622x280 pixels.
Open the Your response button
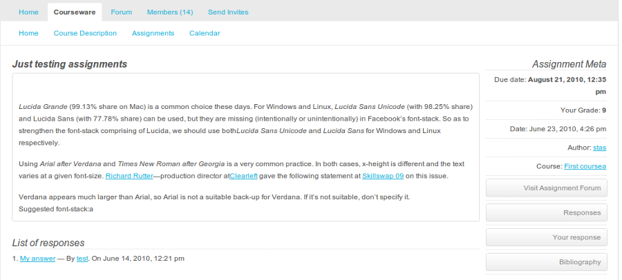tap(546, 238)
